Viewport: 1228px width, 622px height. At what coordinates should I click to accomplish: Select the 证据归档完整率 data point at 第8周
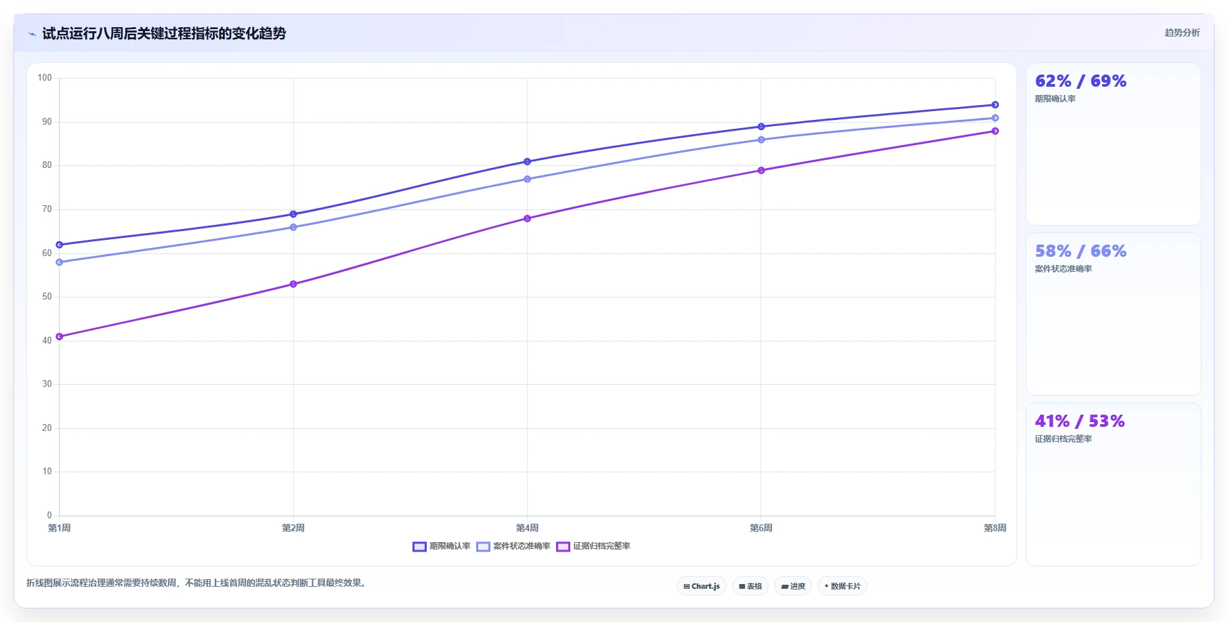tap(995, 131)
